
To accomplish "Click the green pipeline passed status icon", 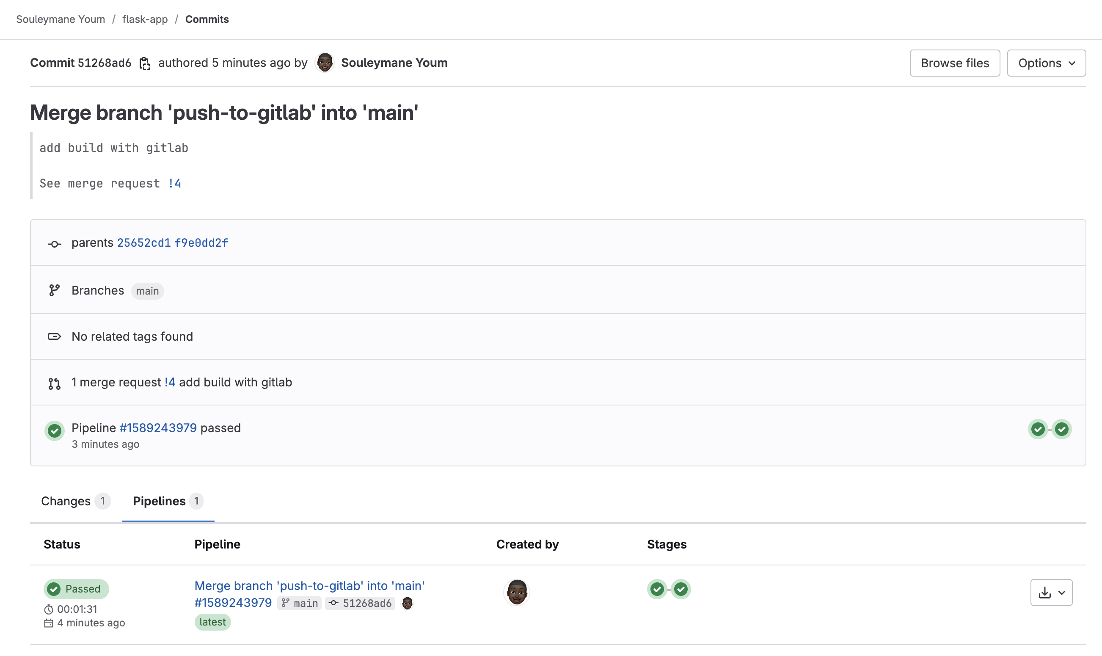I will pos(54,430).
